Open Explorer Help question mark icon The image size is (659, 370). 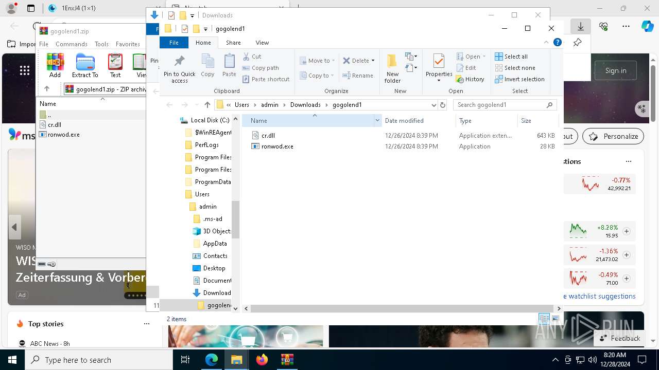click(x=557, y=43)
